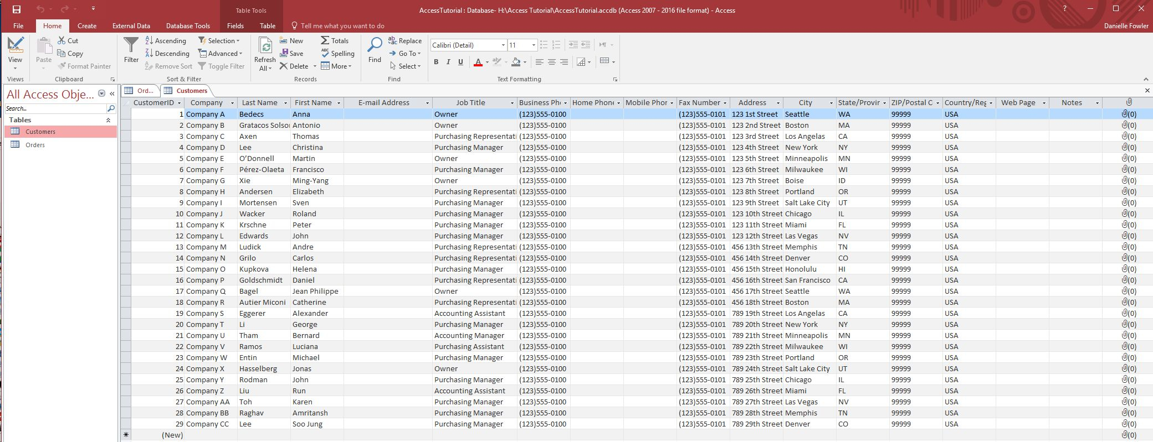1153x442 pixels.
Task: Toggle underline text formatting
Action: click(460, 62)
